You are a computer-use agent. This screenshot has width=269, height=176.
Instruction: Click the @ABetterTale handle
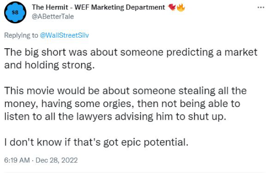(x=50, y=16)
